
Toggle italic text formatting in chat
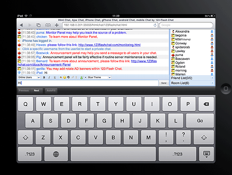pos(49,77)
